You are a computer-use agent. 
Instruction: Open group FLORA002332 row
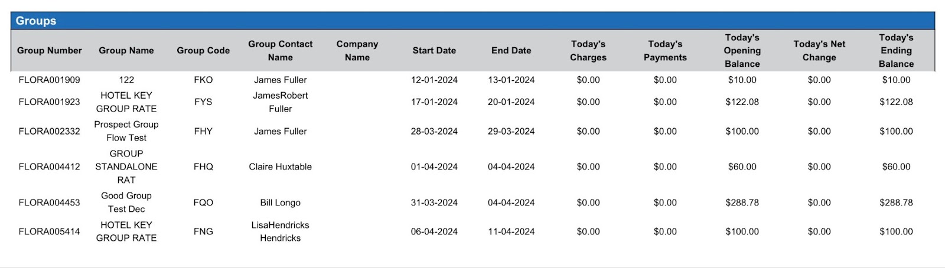(50, 131)
